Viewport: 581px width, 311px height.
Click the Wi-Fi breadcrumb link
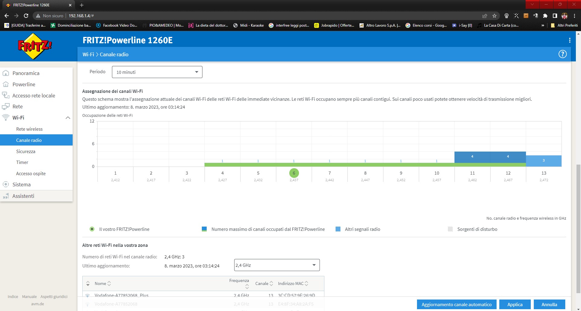point(88,54)
